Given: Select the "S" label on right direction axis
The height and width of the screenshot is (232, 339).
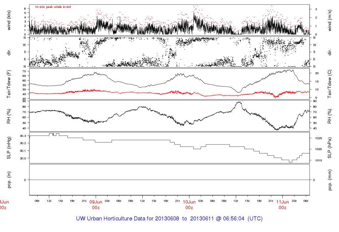Looking at the screenshot, I should 315,52.
